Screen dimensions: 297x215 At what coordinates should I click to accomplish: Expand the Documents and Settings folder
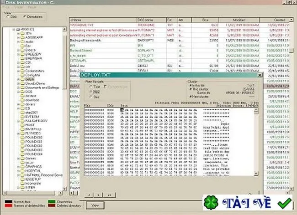tap(18, 87)
